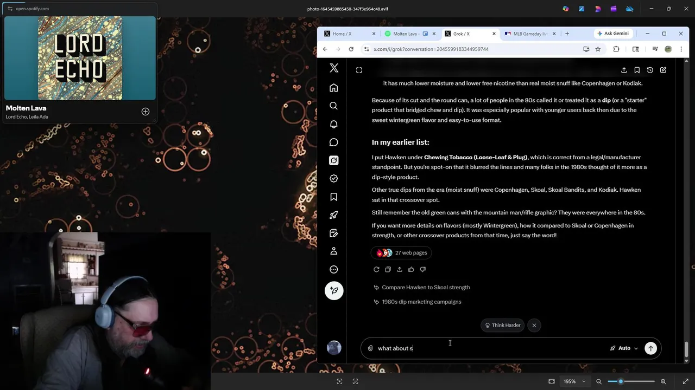Screen dimensions: 695x390
Task: Adjust the photo viewer zoom slider
Action: coord(621,381)
